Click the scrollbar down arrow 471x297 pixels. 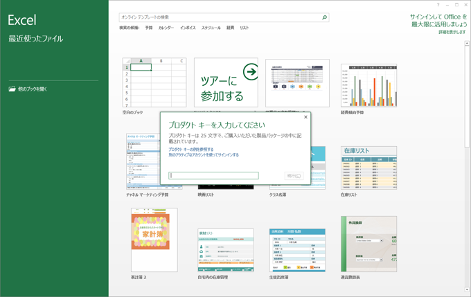pos(467,290)
